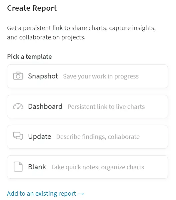Click 'Take quick notes, organize charts' text

pos(98,167)
